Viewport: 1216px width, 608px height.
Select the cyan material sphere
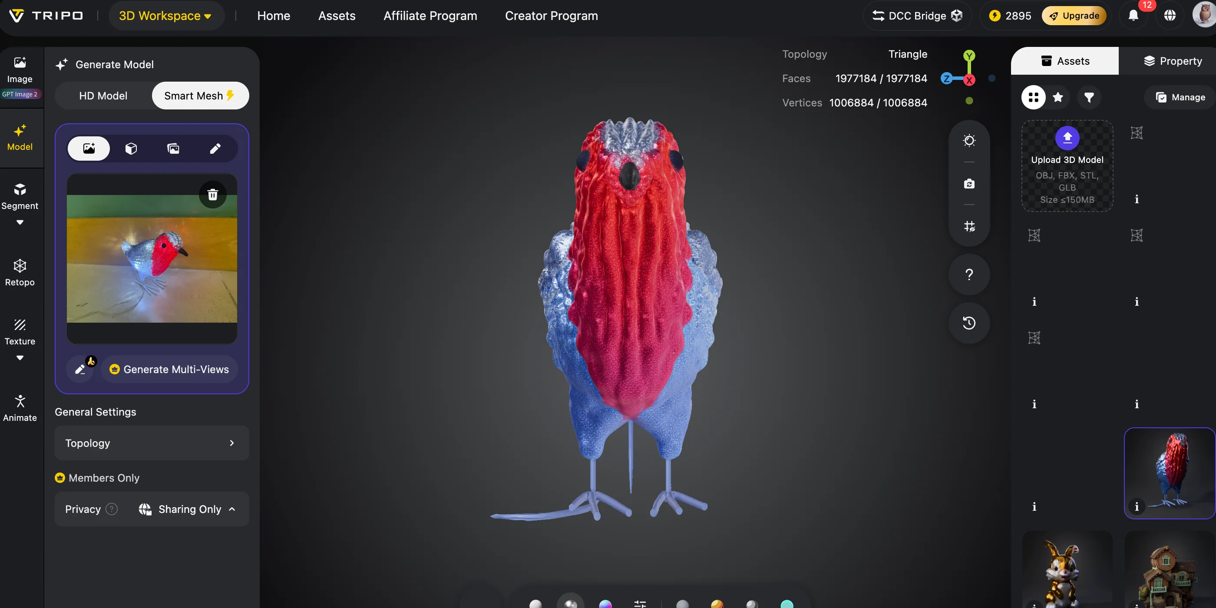[x=786, y=603]
